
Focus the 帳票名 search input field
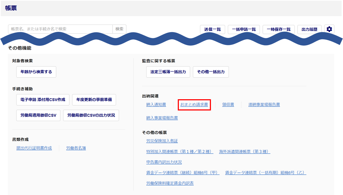pyautogui.click(x=60, y=29)
